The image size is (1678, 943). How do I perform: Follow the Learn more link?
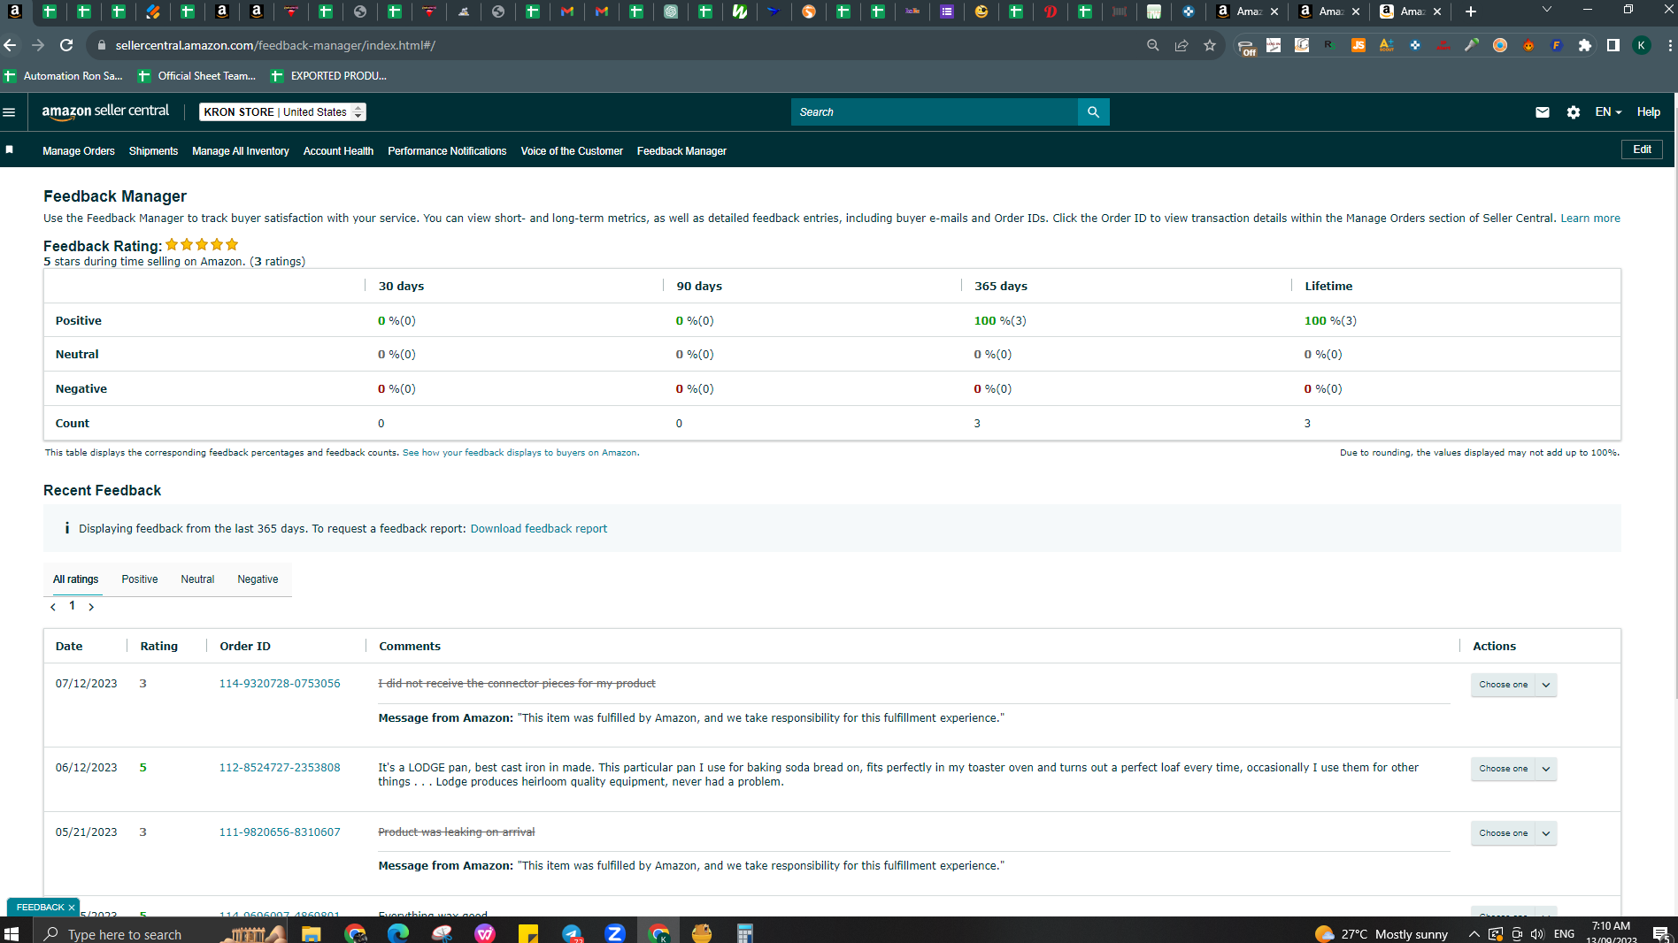click(x=1589, y=218)
